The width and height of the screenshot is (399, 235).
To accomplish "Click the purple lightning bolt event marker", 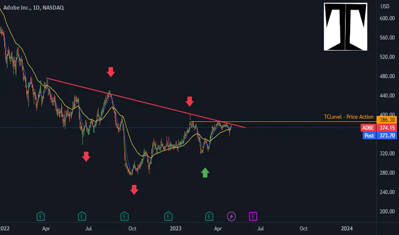I will pyautogui.click(x=231, y=217).
